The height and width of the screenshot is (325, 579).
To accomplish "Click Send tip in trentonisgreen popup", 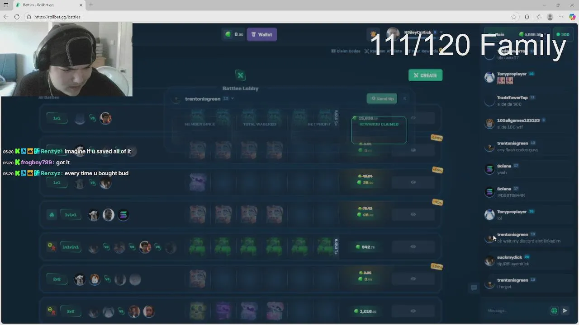I will [382, 98].
